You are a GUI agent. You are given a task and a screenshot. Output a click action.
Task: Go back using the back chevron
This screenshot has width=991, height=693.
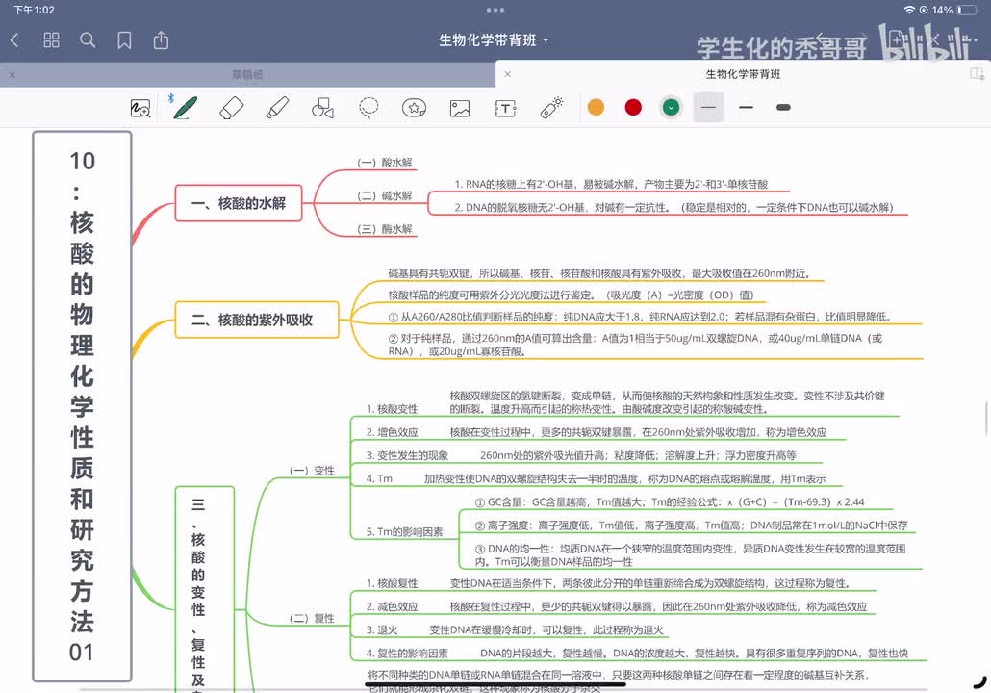click(15, 40)
